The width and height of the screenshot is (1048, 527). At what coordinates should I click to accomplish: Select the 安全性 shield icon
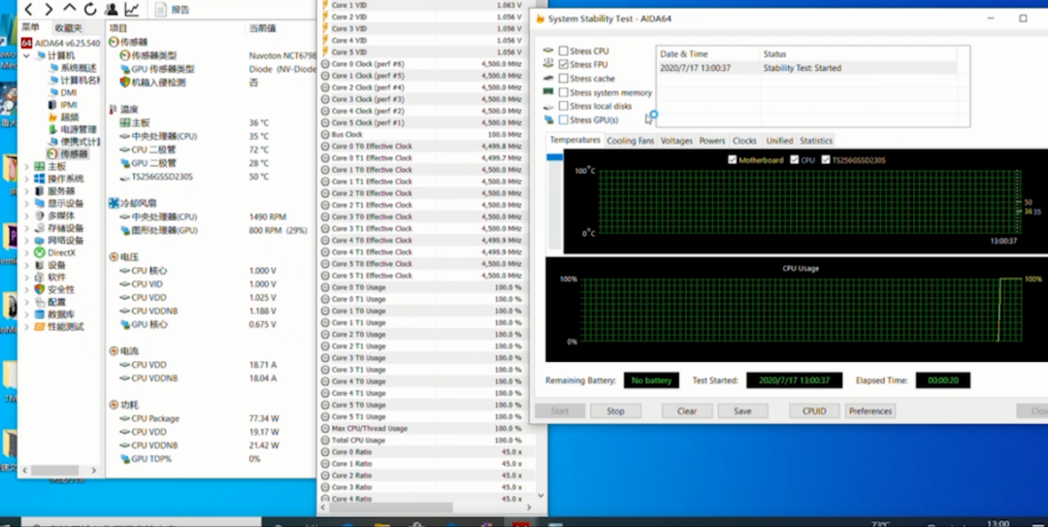coord(40,289)
